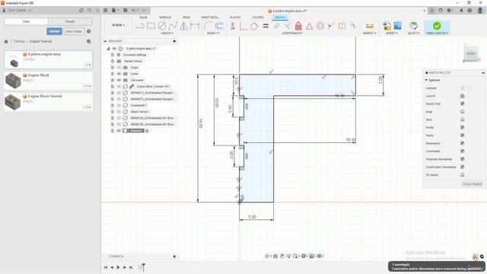
Task: Apply Concentric constraint
Action: [320, 26]
